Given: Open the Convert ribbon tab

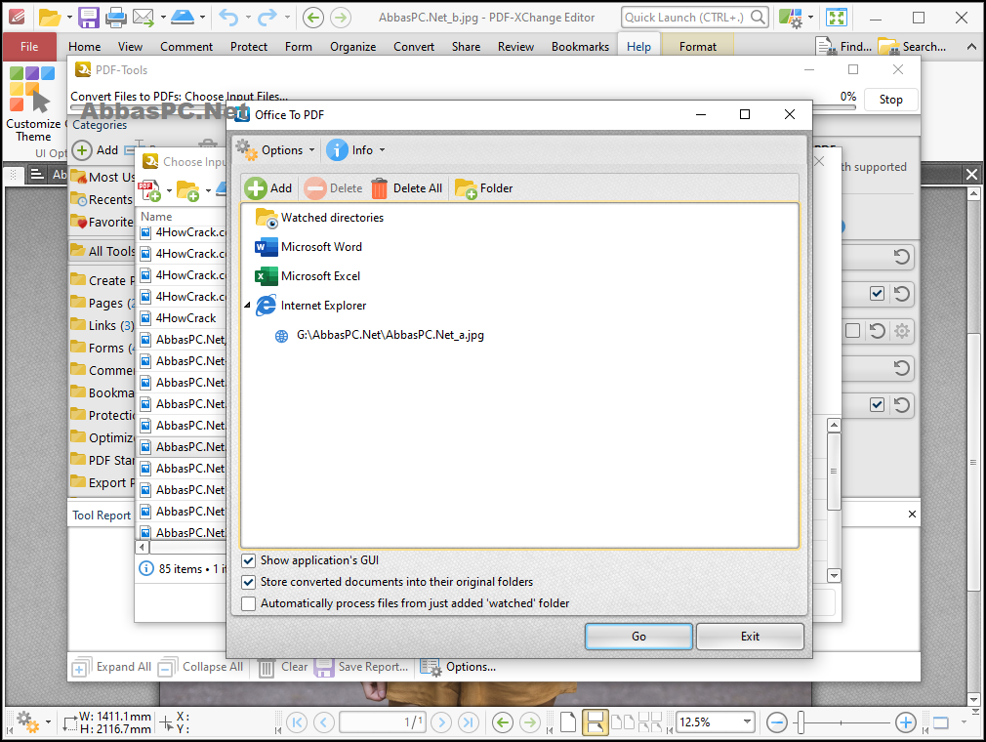Looking at the screenshot, I should (414, 47).
